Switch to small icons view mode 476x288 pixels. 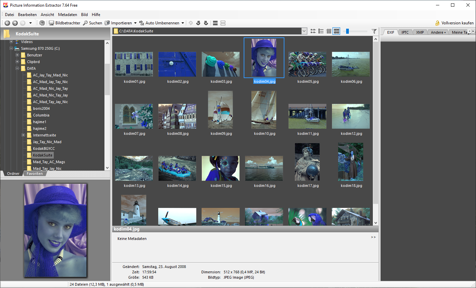coord(313,31)
